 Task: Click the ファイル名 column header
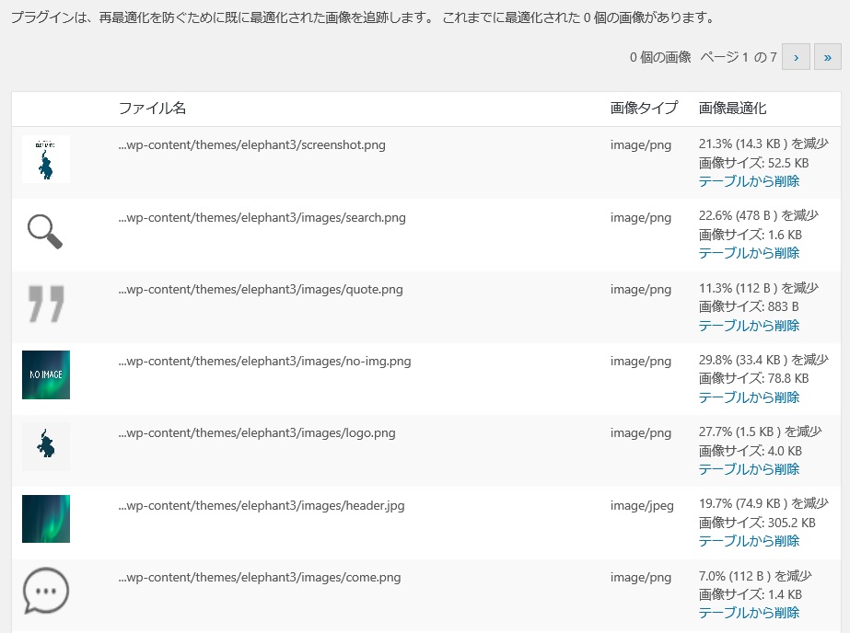[152, 109]
